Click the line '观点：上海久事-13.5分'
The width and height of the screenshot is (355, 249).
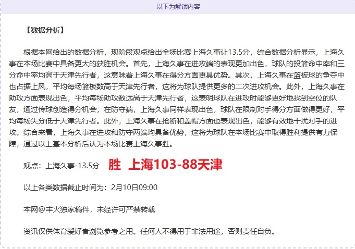pos(62,166)
